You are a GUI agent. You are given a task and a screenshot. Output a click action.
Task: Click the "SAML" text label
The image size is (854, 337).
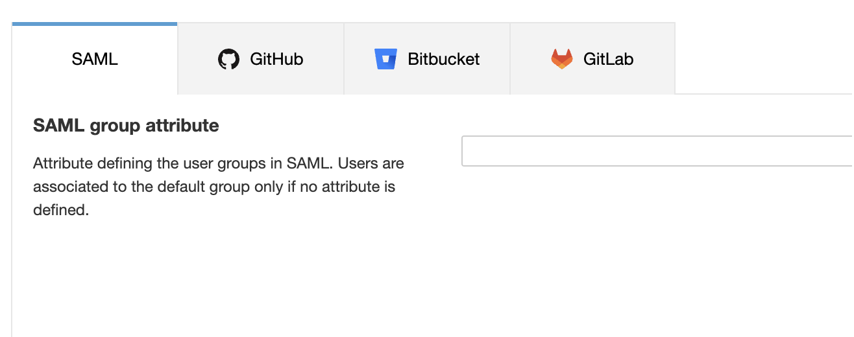(x=95, y=60)
